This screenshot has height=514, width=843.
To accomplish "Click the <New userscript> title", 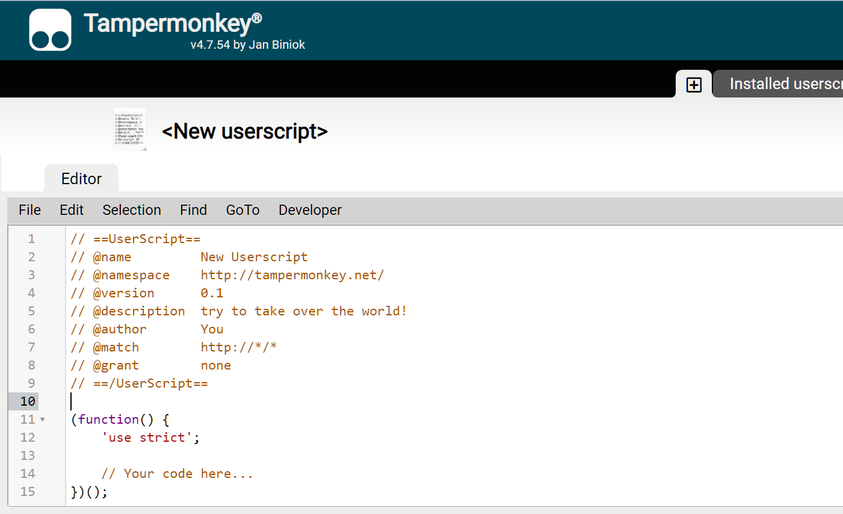I will [x=245, y=131].
